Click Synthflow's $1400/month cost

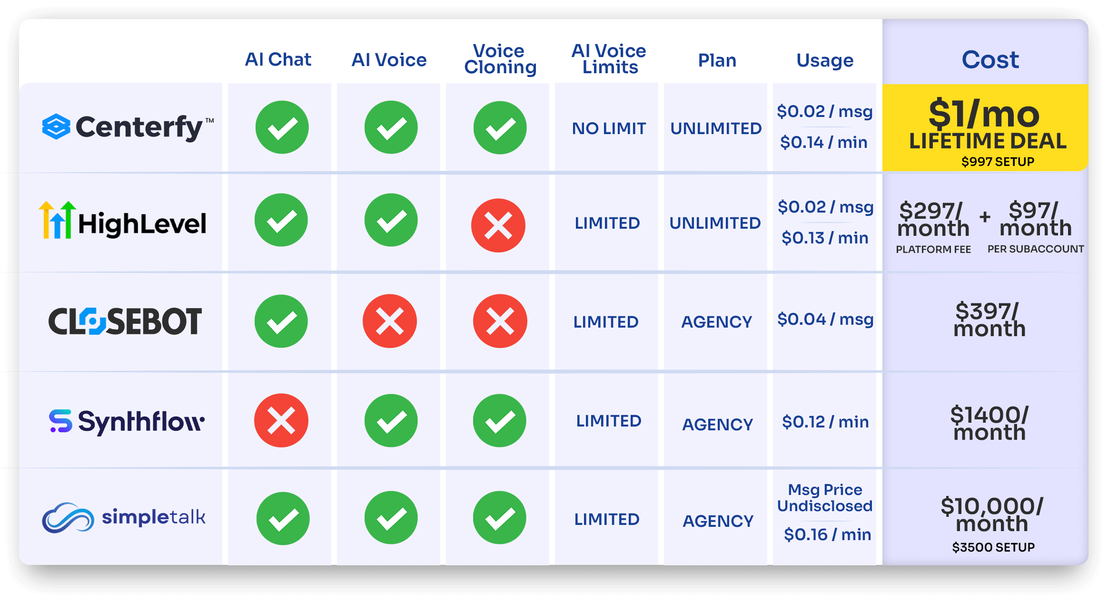click(x=989, y=423)
